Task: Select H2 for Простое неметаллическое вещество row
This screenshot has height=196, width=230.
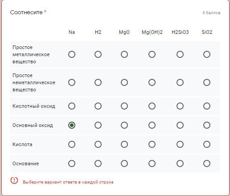Action: (98, 82)
